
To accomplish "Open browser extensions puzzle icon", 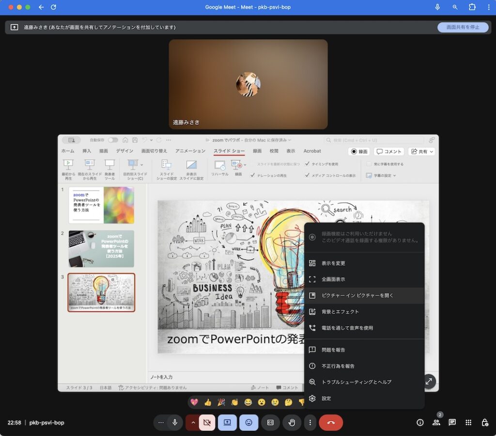I will pos(472,7).
